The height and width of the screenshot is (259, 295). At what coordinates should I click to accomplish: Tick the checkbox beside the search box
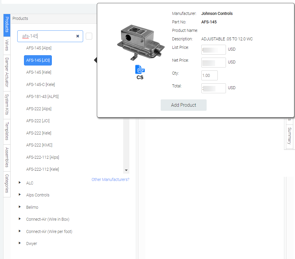(x=89, y=36)
